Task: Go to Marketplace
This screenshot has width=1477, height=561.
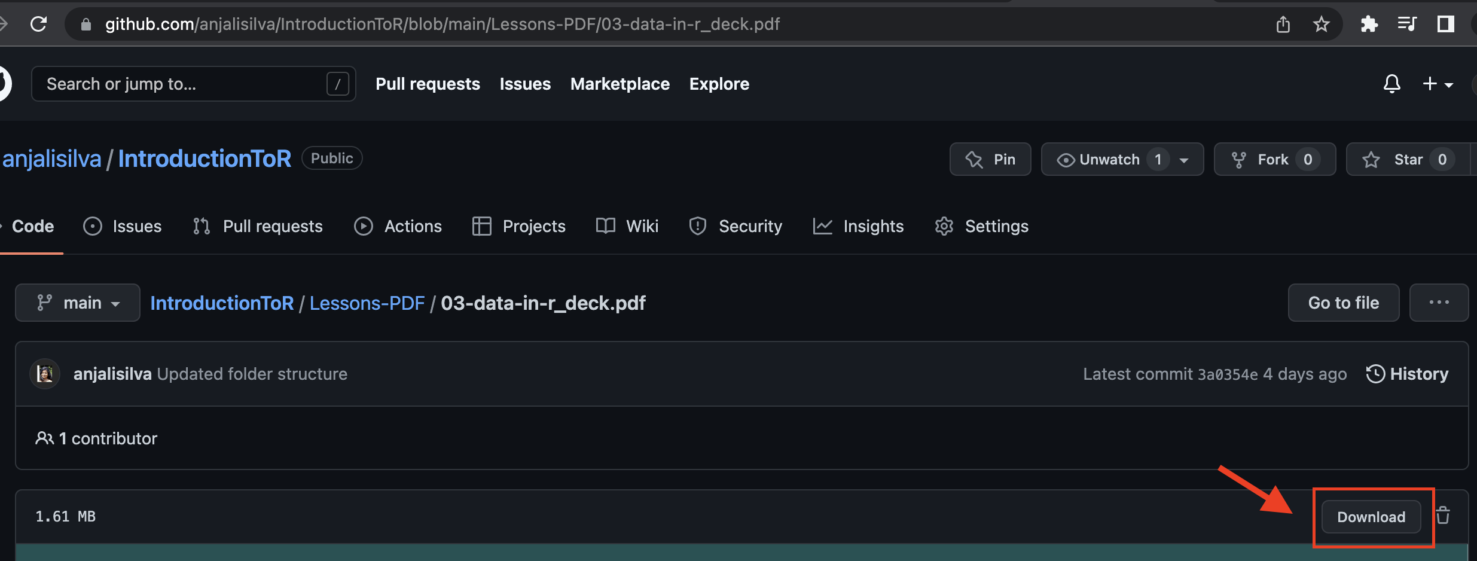Action: (x=620, y=84)
